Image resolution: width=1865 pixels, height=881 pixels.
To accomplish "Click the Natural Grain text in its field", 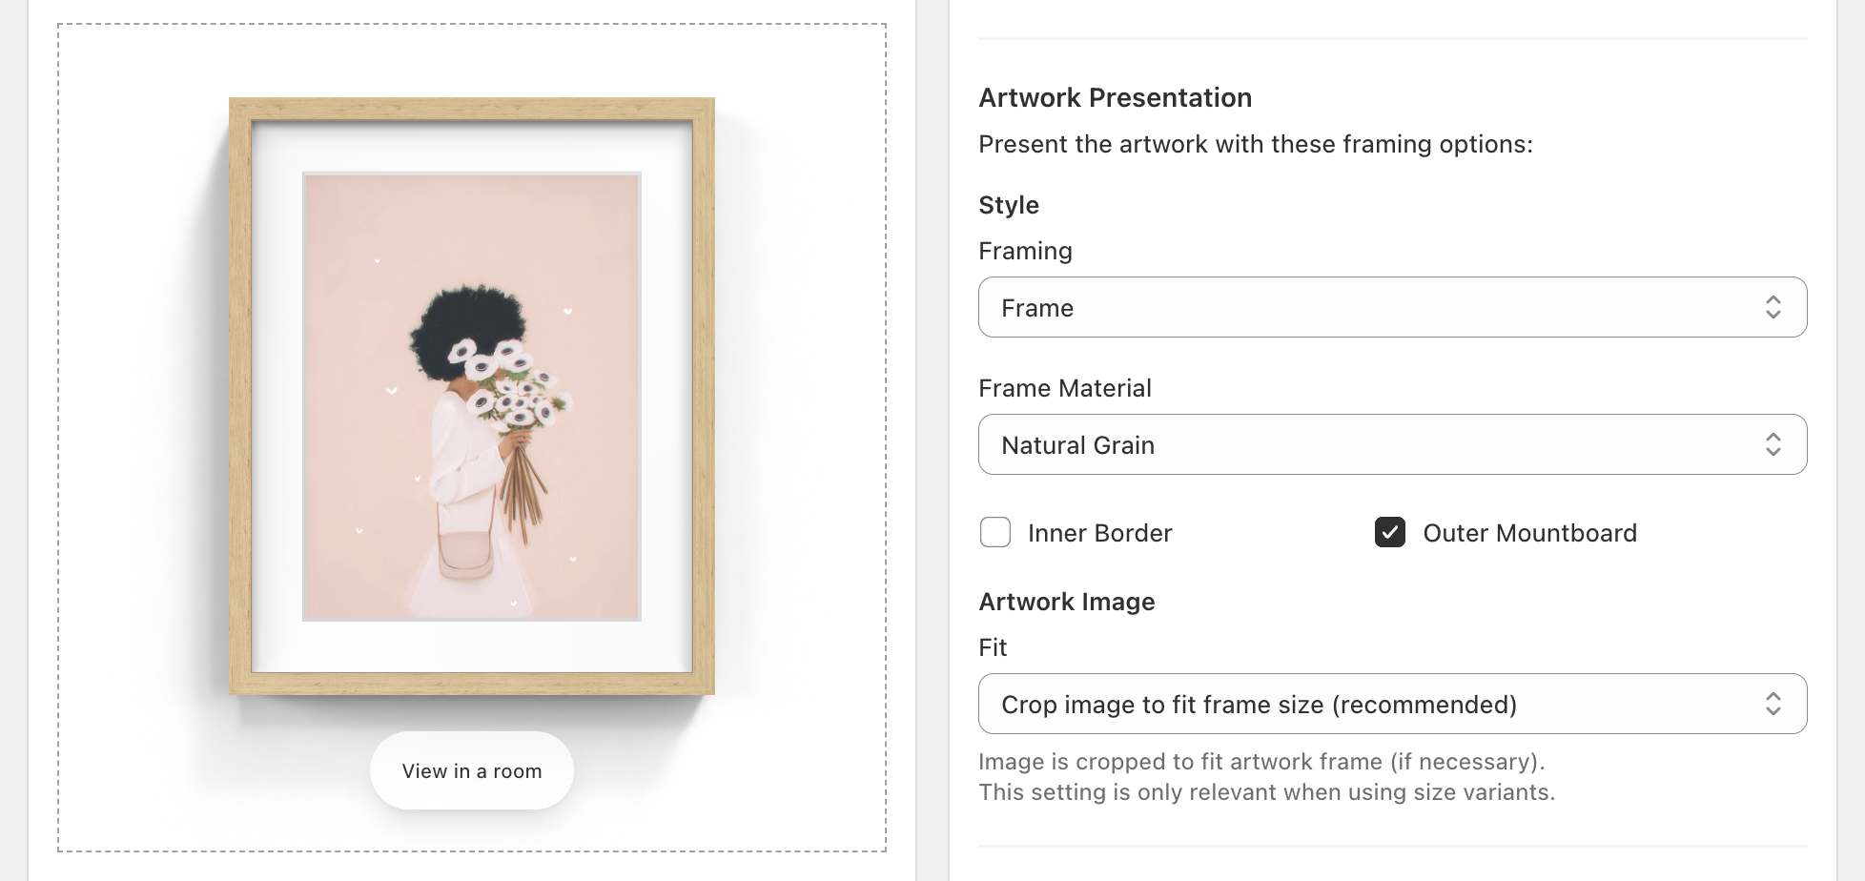I will (1077, 444).
